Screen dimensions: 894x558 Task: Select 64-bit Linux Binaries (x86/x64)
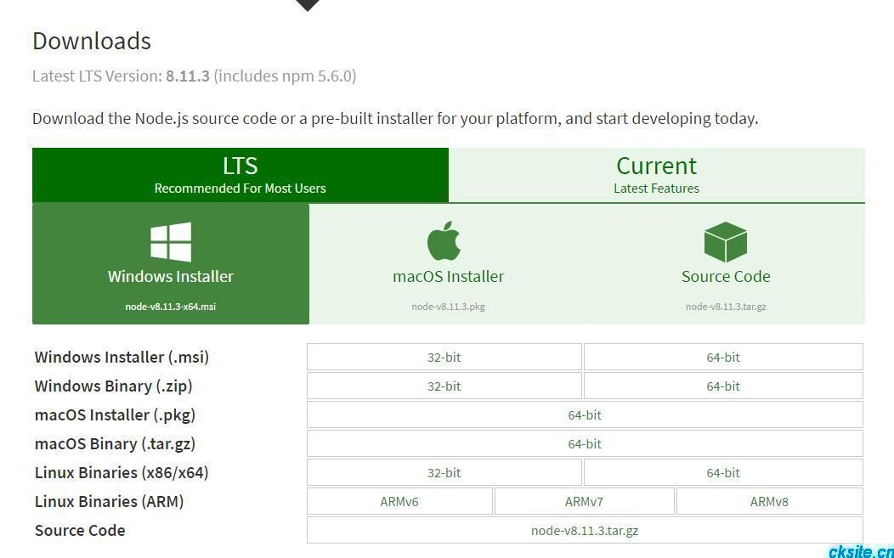pos(723,472)
